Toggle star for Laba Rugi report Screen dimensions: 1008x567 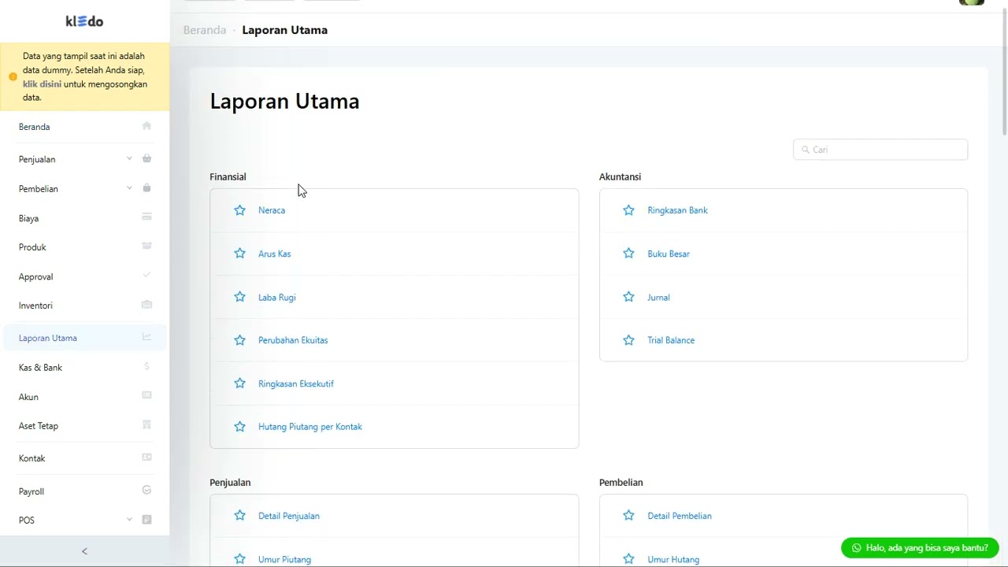click(240, 297)
